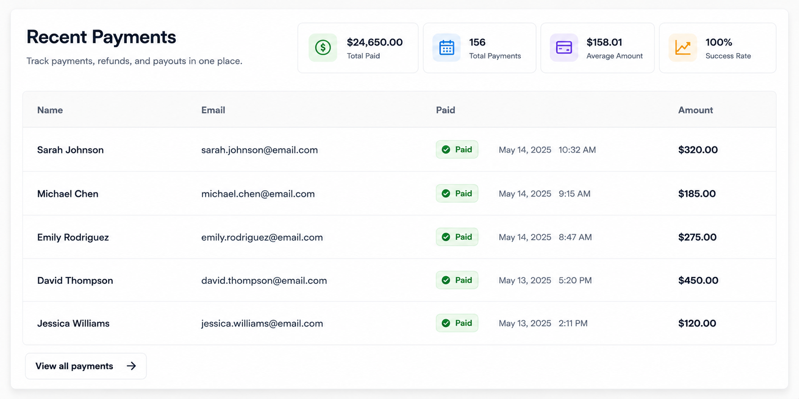Click the Total Paid label
The height and width of the screenshot is (399, 799).
point(363,56)
